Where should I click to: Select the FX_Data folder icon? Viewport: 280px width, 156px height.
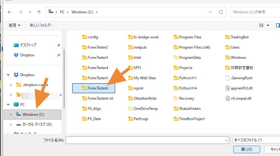point(84,119)
